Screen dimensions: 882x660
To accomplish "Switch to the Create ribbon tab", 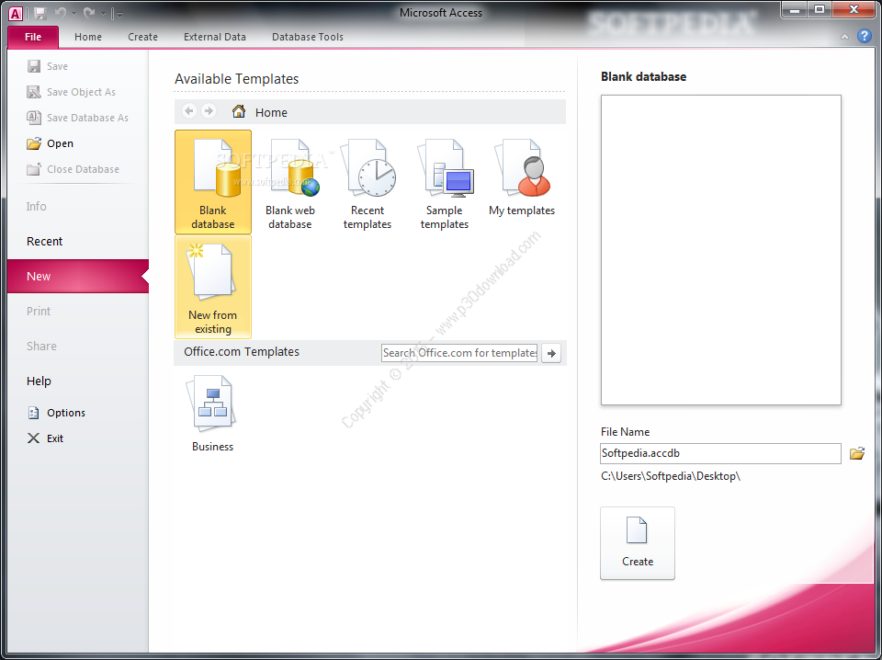I will 143,37.
